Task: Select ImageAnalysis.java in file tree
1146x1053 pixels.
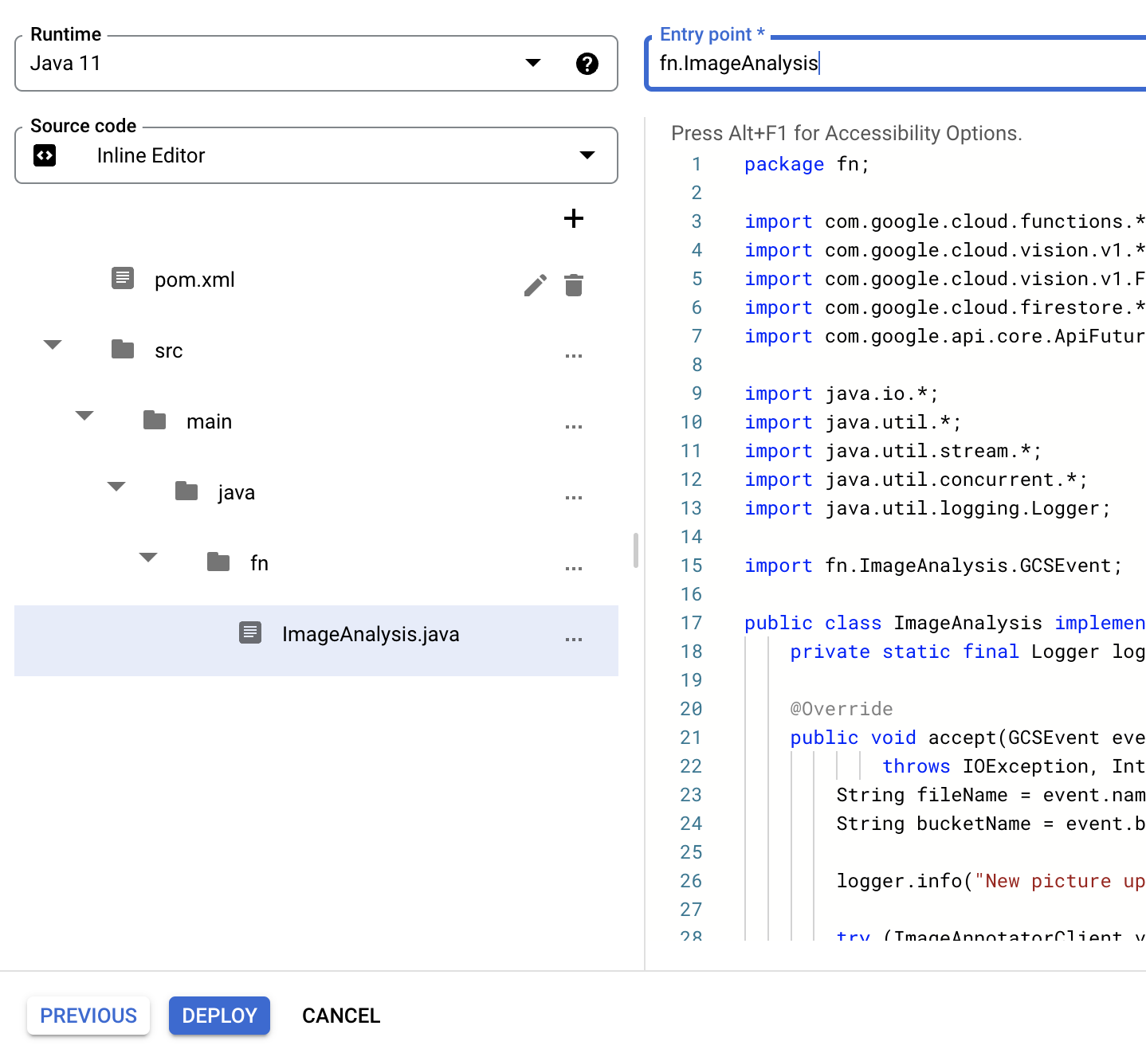Action: point(370,635)
